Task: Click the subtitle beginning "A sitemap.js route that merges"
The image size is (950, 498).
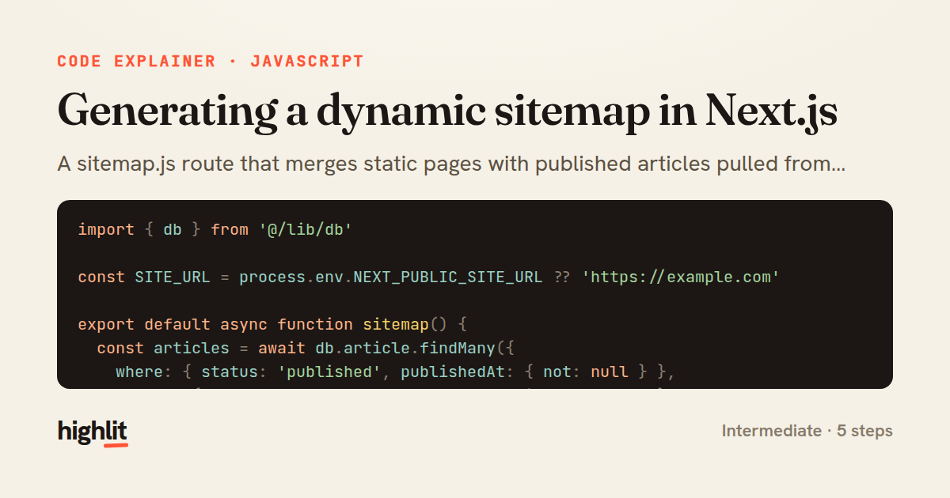Action: [451, 164]
